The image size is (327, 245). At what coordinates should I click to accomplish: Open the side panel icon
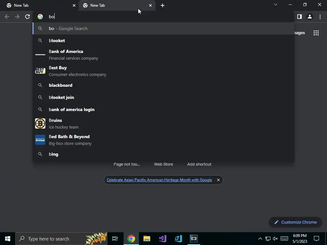tap(300, 17)
